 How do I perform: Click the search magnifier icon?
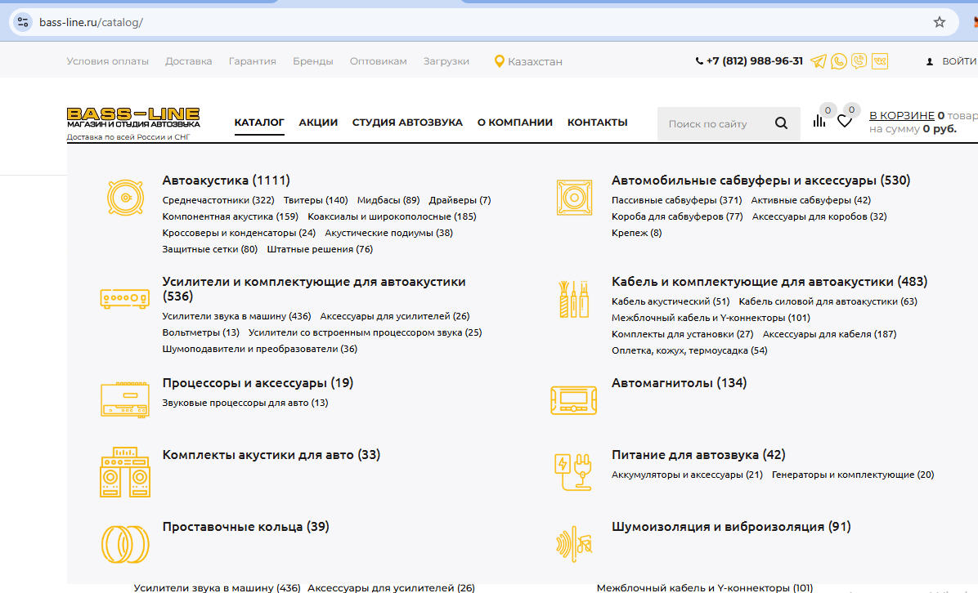click(x=781, y=123)
